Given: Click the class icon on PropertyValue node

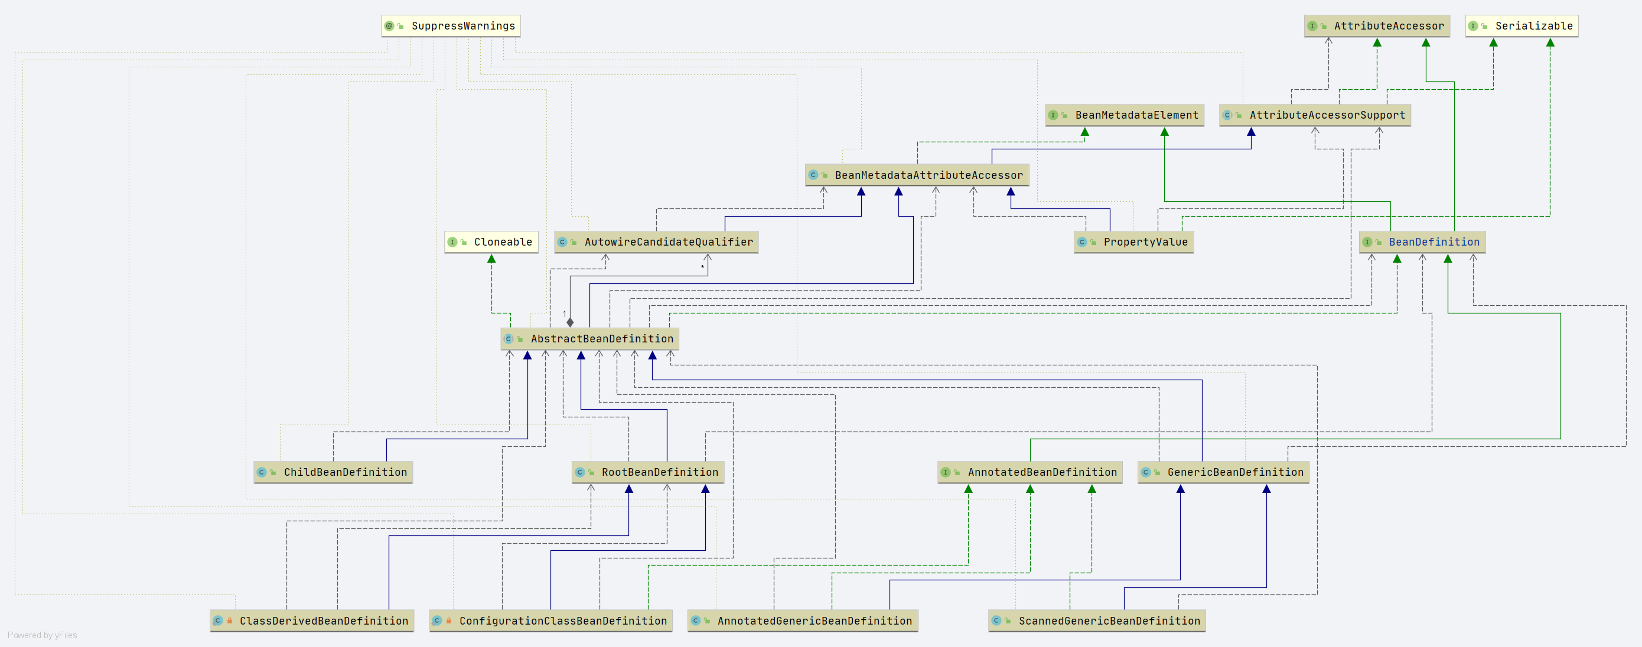Looking at the screenshot, I should pos(1081,242).
